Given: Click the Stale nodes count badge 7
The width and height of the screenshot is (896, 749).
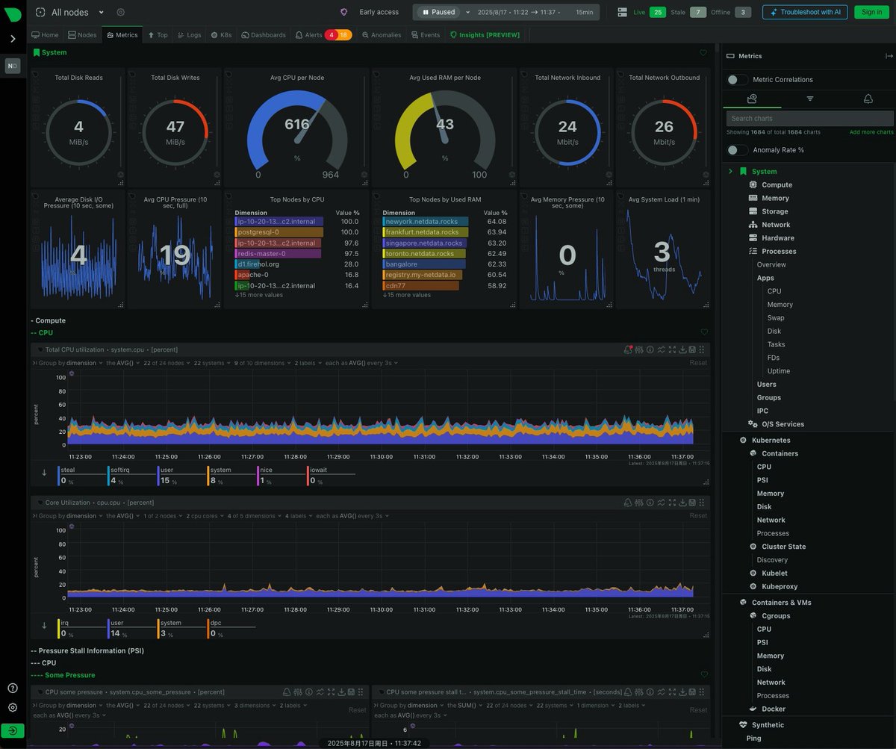Looking at the screenshot, I should pyautogui.click(x=698, y=12).
